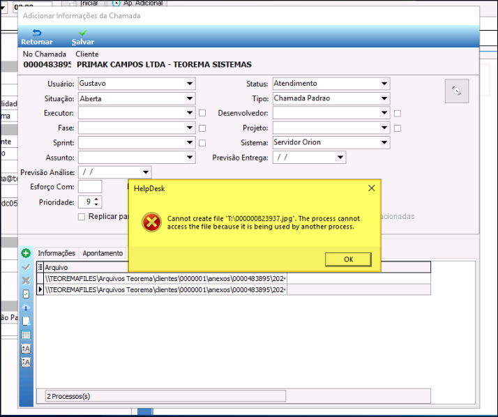This screenshot has height=417, width=498.
Task: Click the table grid view icon
Action: (26, 335)
